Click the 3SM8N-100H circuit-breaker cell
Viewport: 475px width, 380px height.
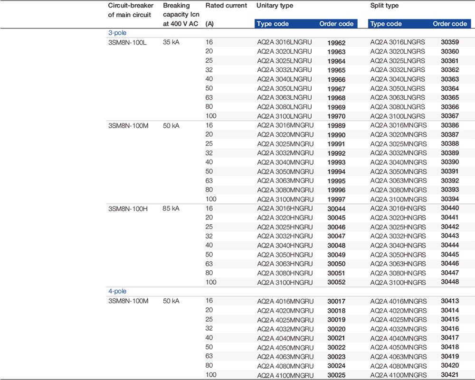pyautogui.click(x=128, y=209)
